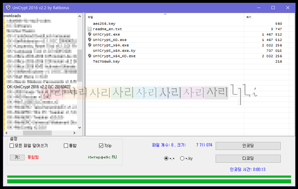Screen dimensions: 298x189
Task: Click the UniCrypt.exe shield icon
Action: pos(90,34)
